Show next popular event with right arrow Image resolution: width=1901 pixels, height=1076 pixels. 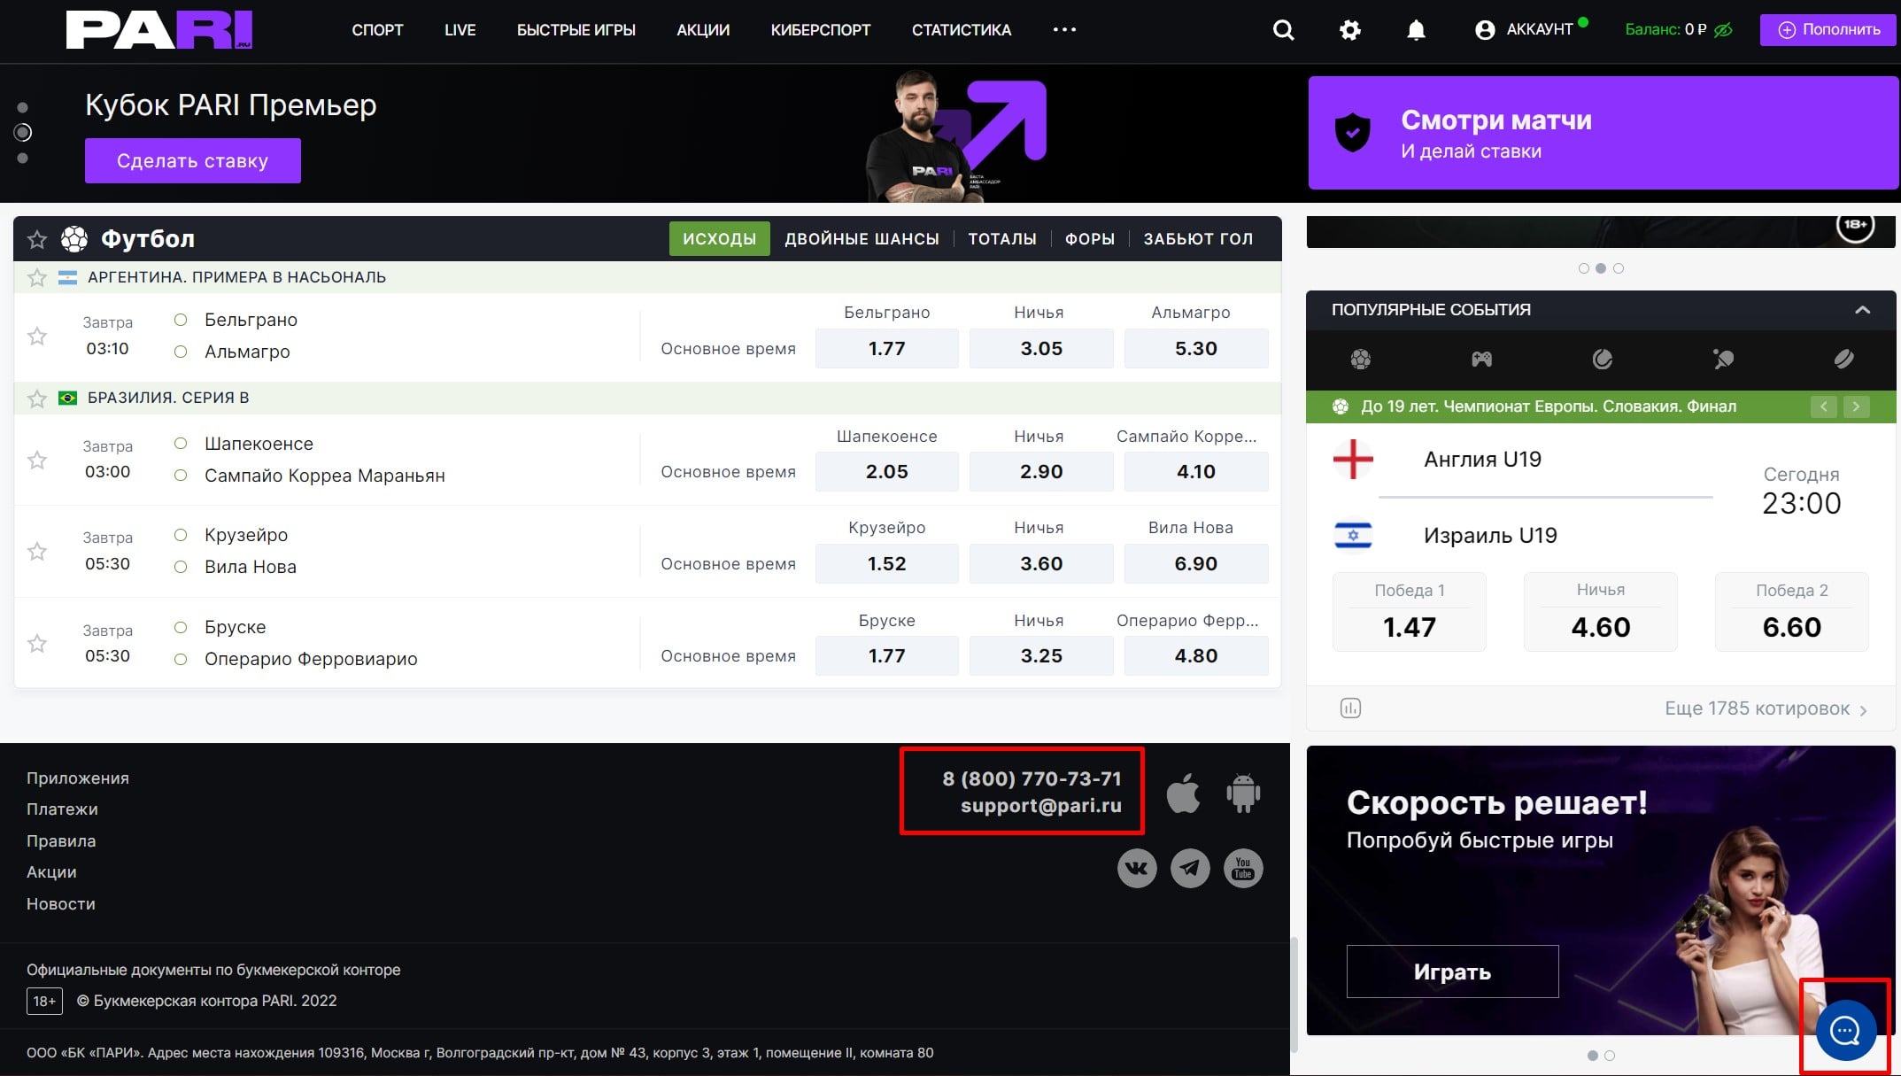[1856, 406]
